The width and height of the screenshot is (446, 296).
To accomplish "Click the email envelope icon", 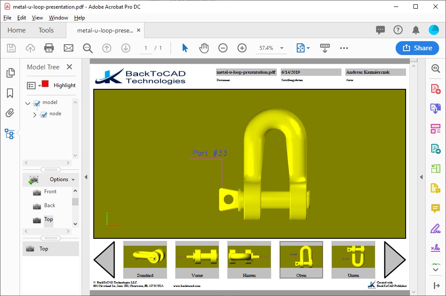I will (68, 48).
